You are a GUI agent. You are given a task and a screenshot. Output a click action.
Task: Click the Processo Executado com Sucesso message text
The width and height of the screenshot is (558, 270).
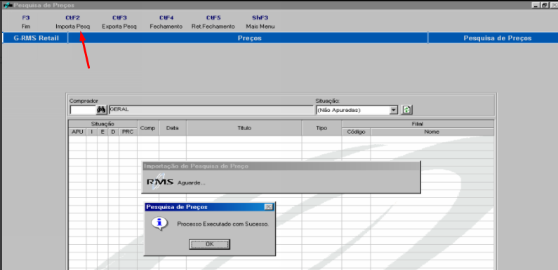coord(222,224)
